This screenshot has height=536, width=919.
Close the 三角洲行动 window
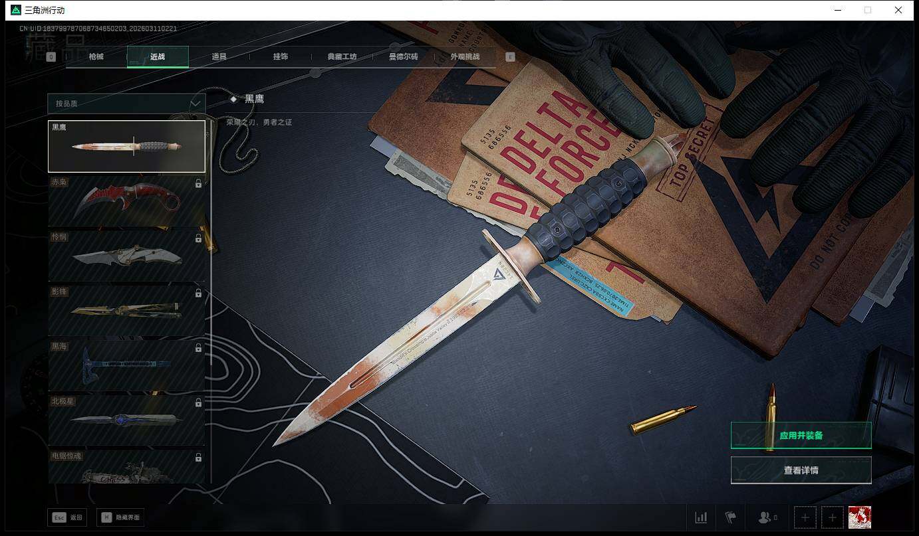pyautogui.click(x=898, y=10)
